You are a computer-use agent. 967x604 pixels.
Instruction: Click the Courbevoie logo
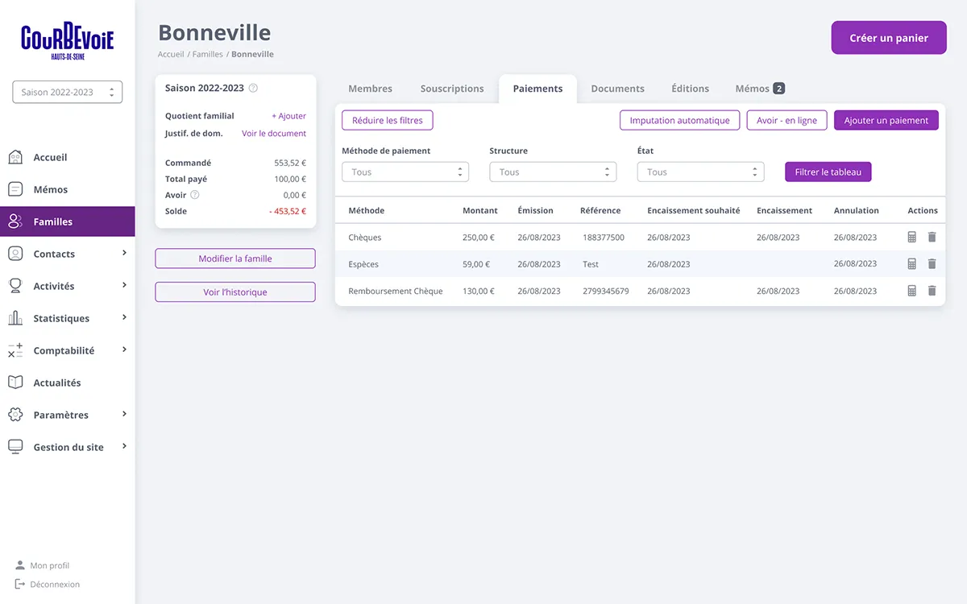[x=68, y=40]
